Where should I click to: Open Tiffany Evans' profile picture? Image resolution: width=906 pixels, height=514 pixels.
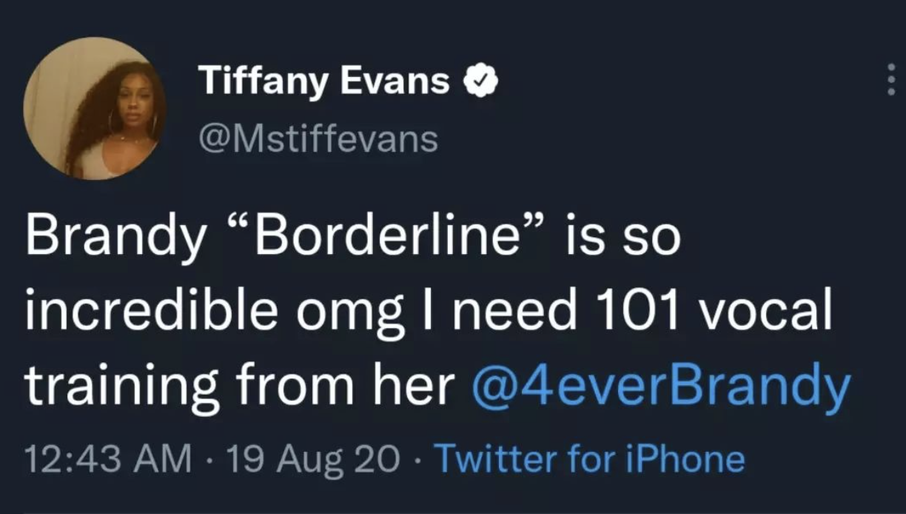coord(95,108)
